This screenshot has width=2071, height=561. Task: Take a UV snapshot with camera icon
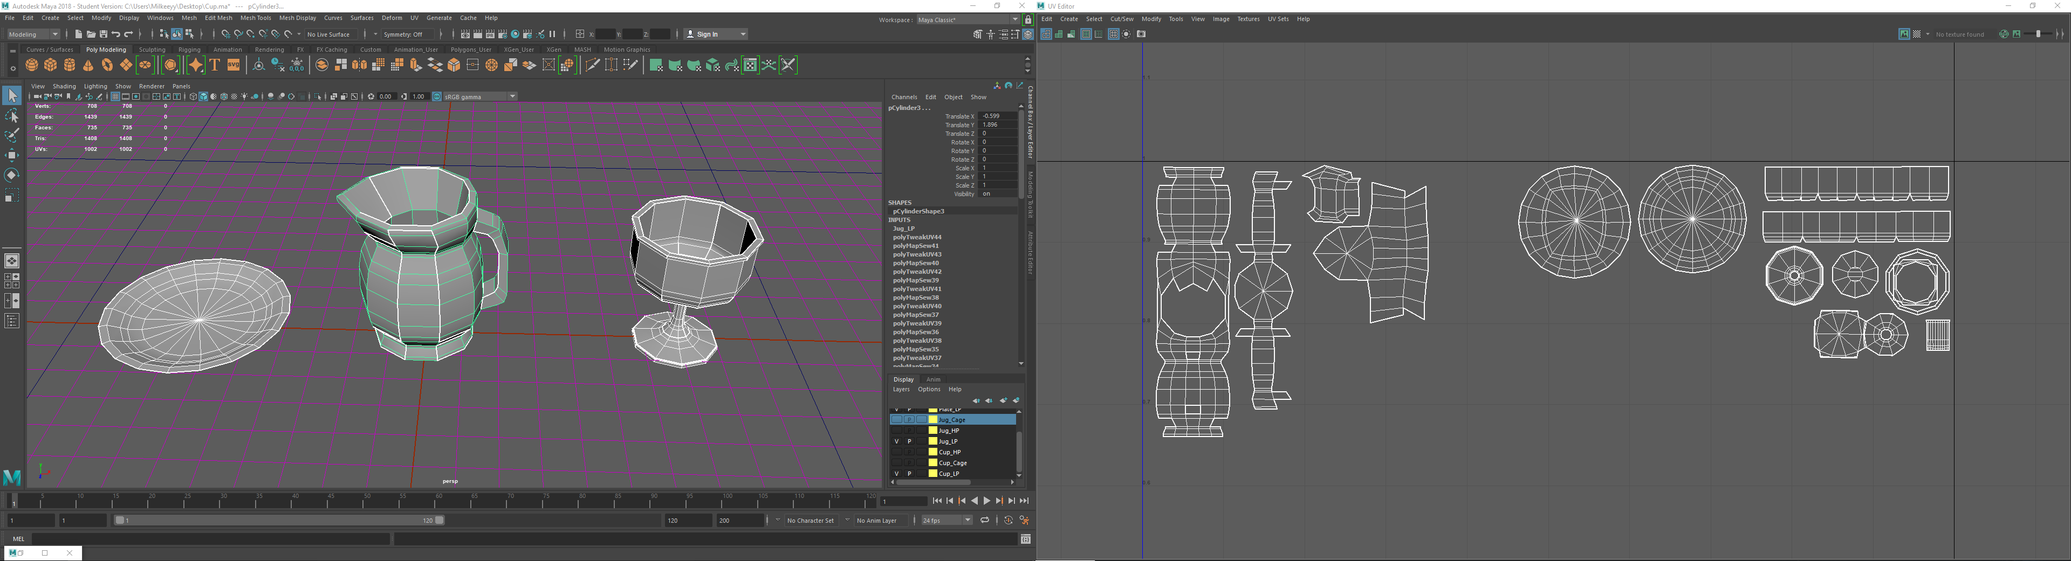pyautogui.click(x=1141, y=34)
